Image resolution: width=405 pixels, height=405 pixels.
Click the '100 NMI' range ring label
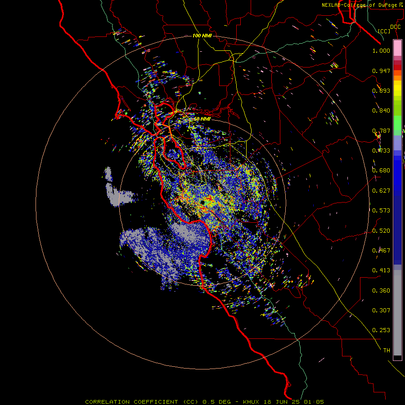click(202, 36)
